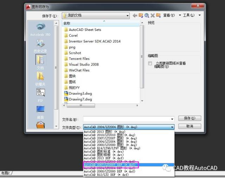Select the WeChat Files folder
This screenshot has height=178, width=225.
point(77,70)
